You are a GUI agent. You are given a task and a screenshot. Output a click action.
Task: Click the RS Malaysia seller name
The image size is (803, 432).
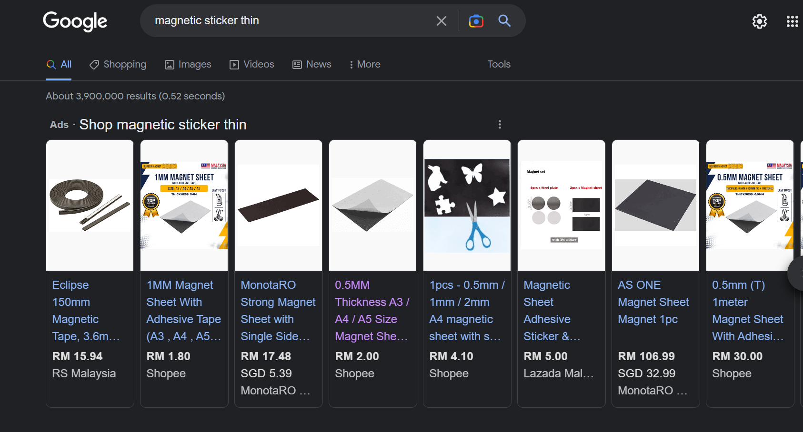(x=84, y=373)
